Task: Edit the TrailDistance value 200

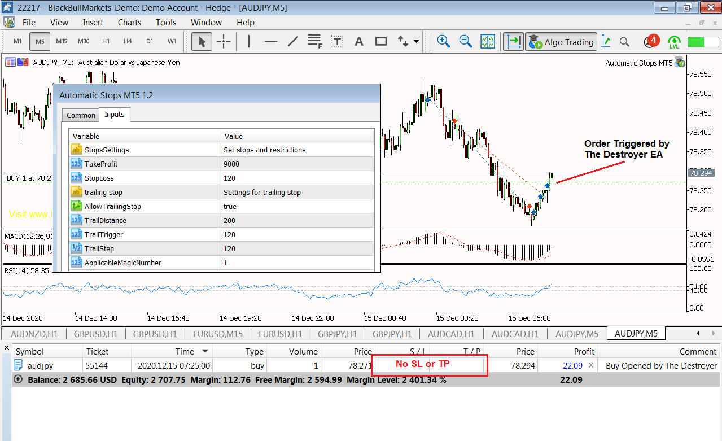Action: pos(297,221)
